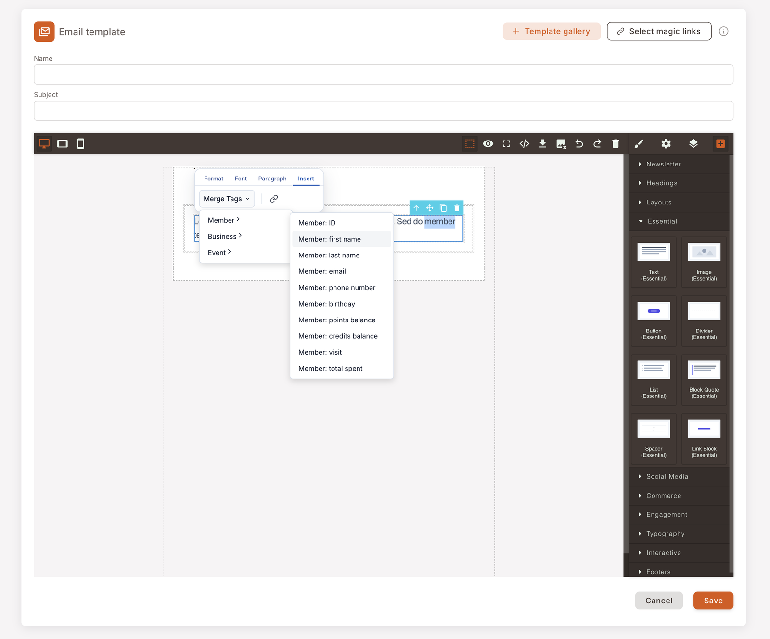This screenshot has width=770, height=639.
Task: Expand the Newsletter blocks category
Action: (679, 164)
